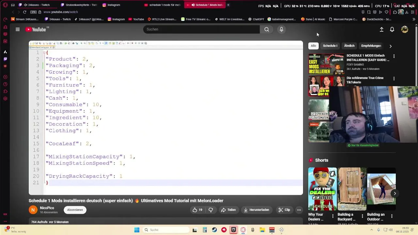
Task: Click the Herunterladen download button
Action: coord(256,210)
